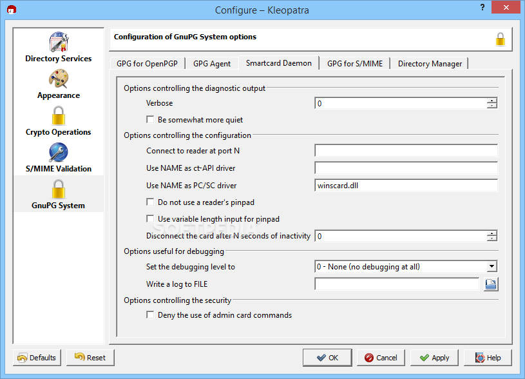The image size is (525, 379).
Task: Select GnuPG System padlock icon
Action: coord(59,189)
